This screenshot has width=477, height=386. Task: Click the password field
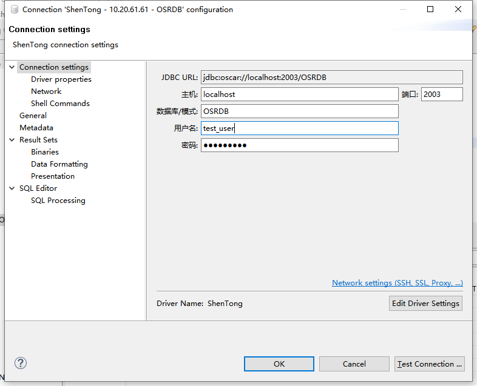(x=300, y=145)
